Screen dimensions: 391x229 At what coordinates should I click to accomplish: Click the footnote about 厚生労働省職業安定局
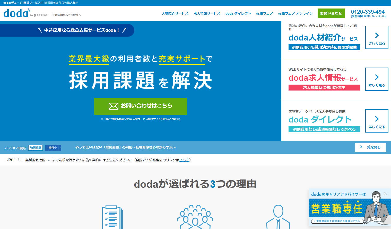coord(141,119)
